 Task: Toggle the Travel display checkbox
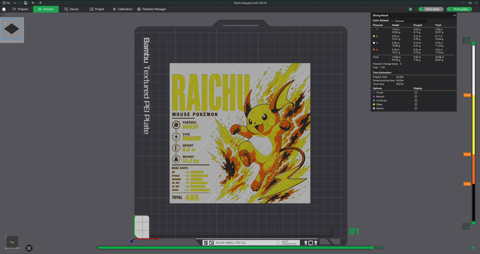pyautogui.click(x=416, y=93)
